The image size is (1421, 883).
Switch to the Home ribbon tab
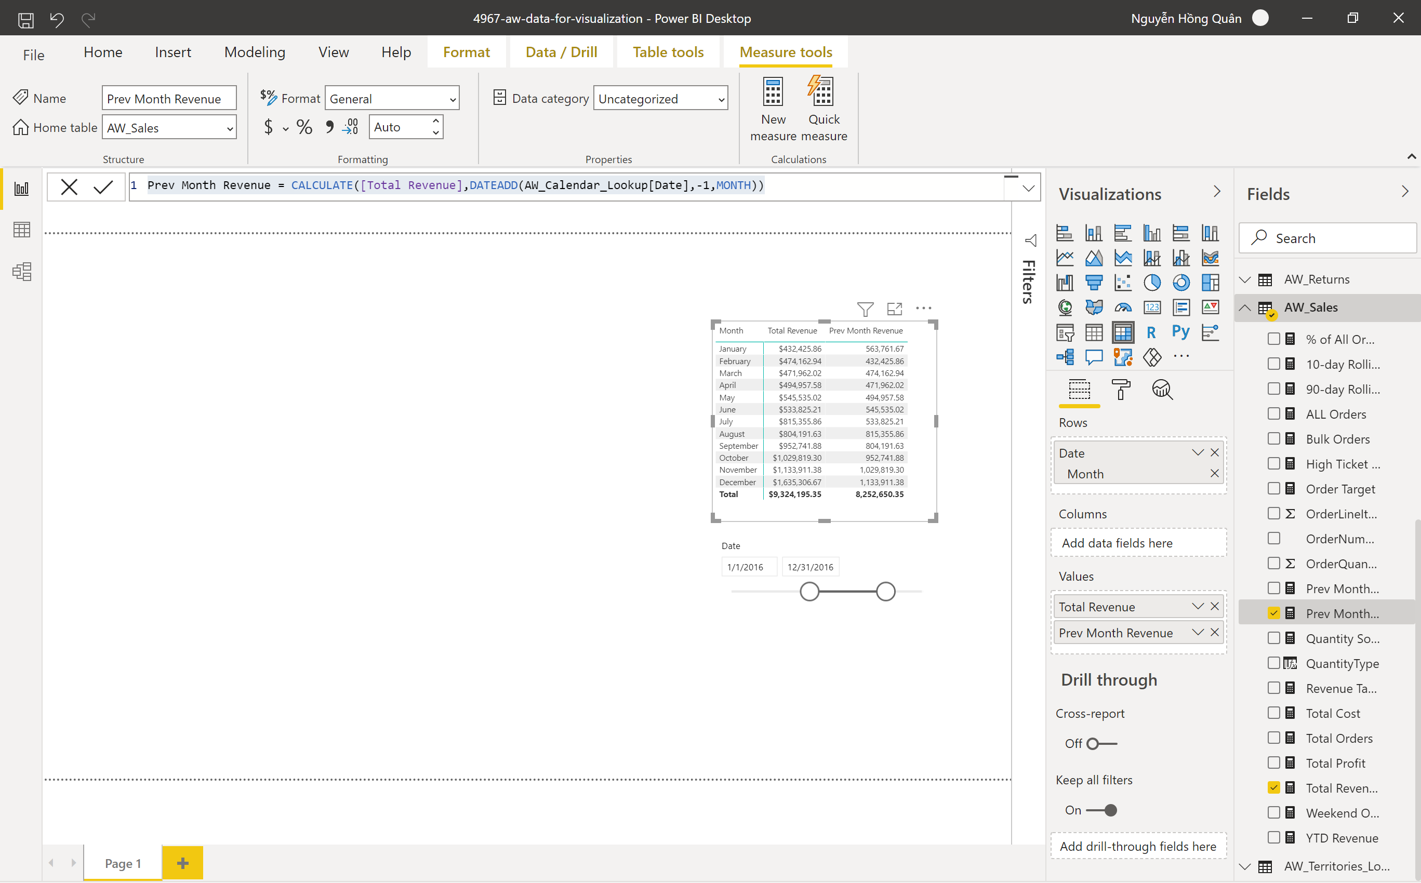pos(103,52)
